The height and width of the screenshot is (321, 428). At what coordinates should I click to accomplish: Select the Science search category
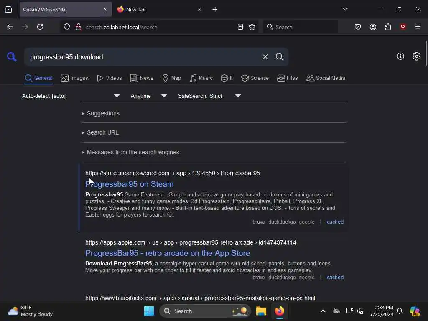tap(255, 78)
